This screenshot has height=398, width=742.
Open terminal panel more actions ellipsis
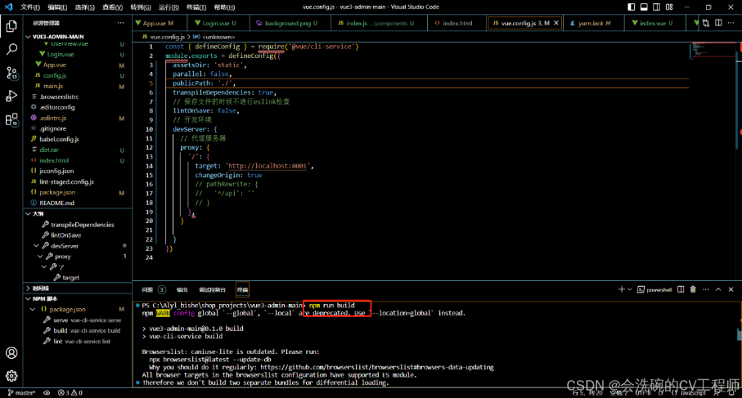coord(705,289)
